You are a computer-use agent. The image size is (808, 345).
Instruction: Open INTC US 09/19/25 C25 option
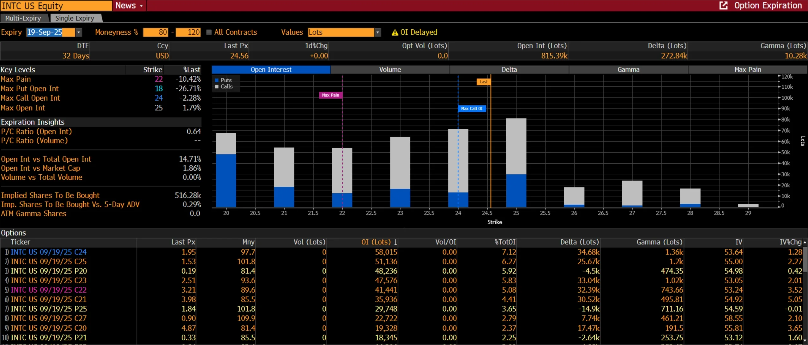tap(49, 262)
